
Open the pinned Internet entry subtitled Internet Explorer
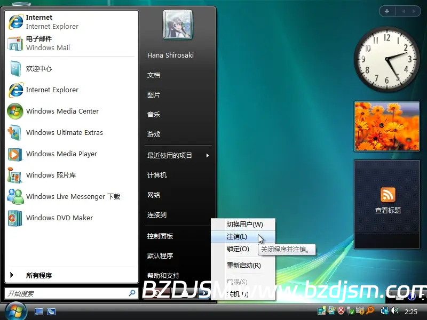[x=72, y=22]
